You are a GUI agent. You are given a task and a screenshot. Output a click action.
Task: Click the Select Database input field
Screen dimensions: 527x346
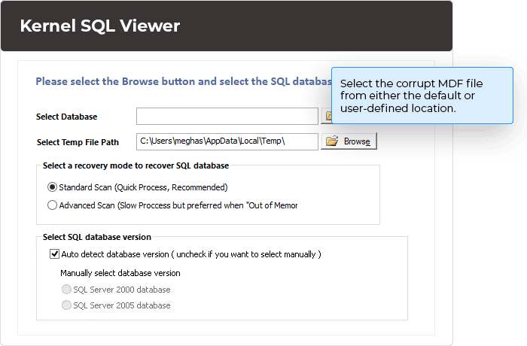[x=227, y=117]
